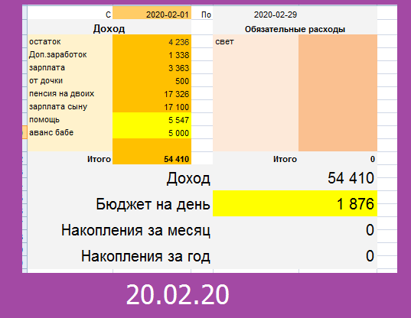411x318 pixels.
Task: Click the 'Накопления за год' label
Action: coord(145,256)
